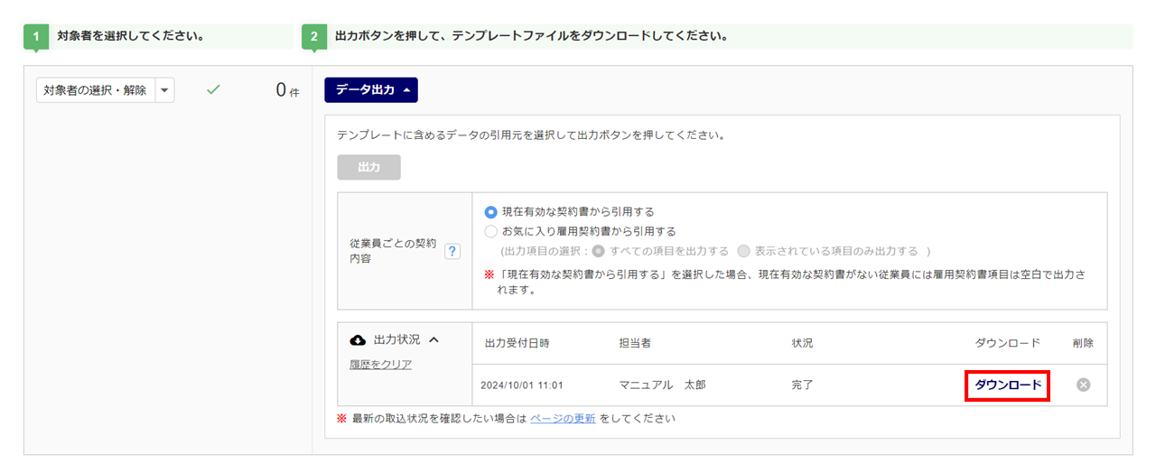Select お気に入り雇用契約書から引用する radio option

(490, 231)
